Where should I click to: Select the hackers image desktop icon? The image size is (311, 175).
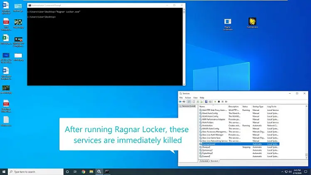point(18,7)
